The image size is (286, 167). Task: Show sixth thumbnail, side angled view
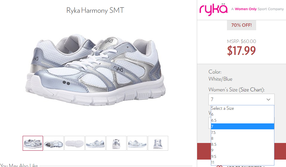click(137, 143)
